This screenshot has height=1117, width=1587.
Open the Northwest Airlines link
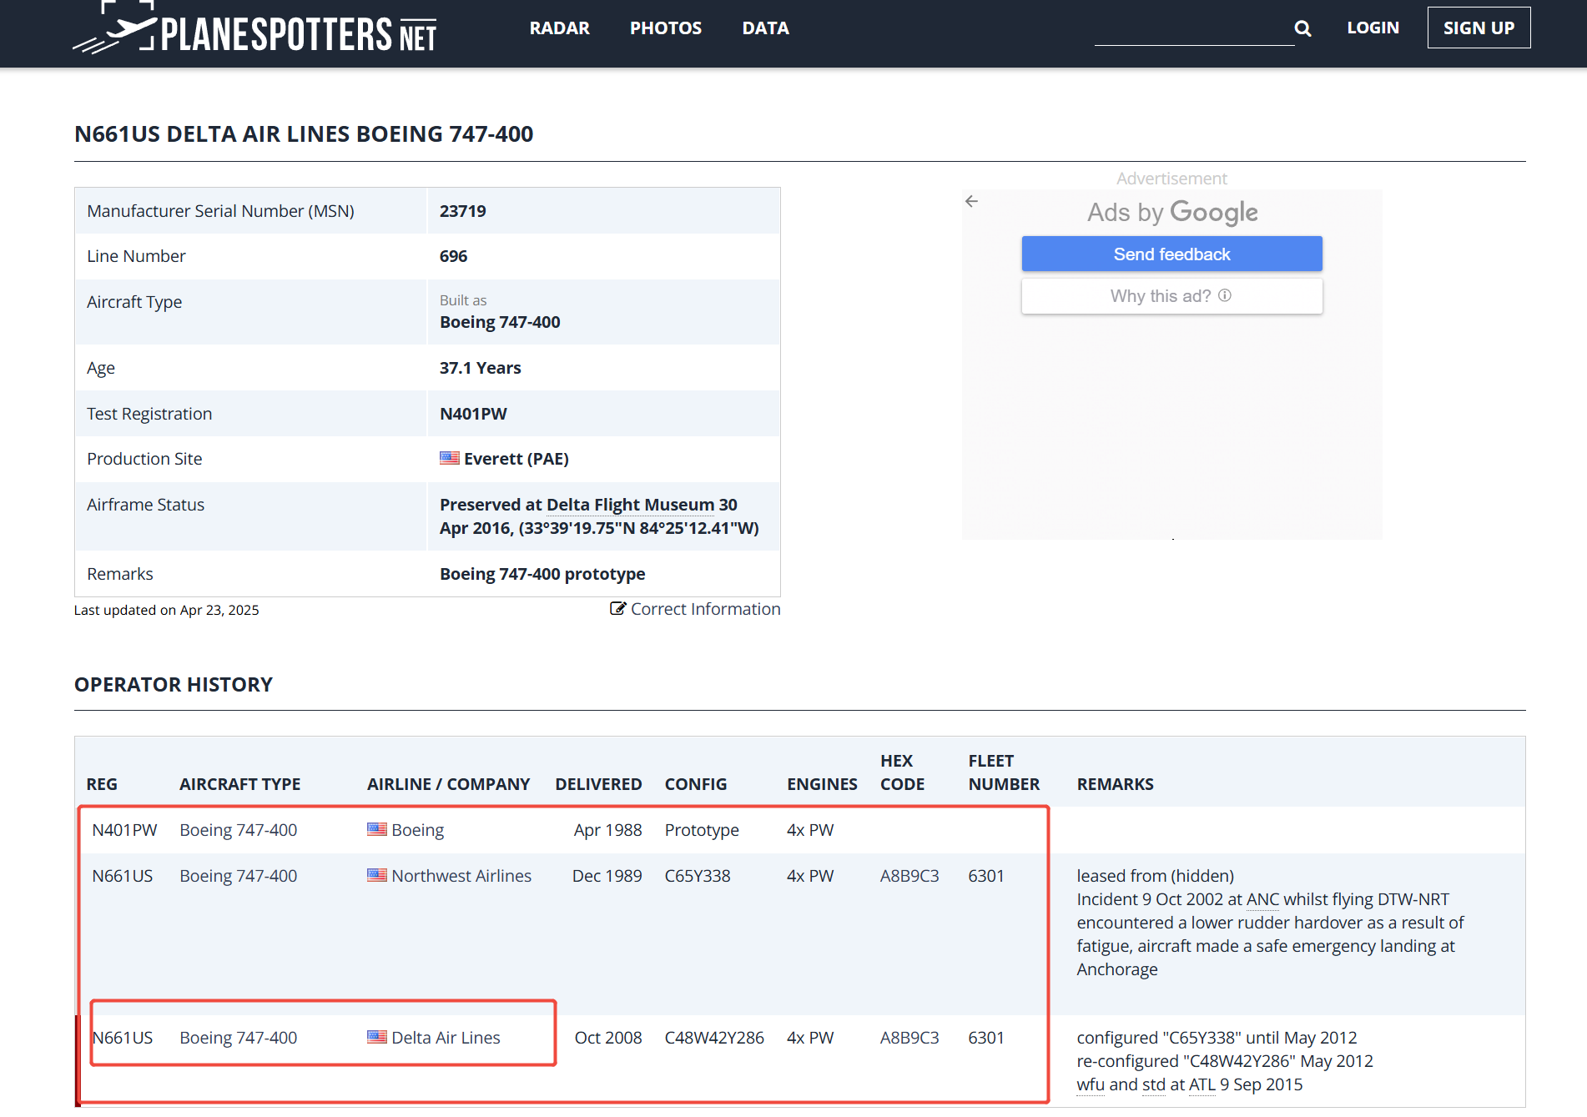click(461, 876)
